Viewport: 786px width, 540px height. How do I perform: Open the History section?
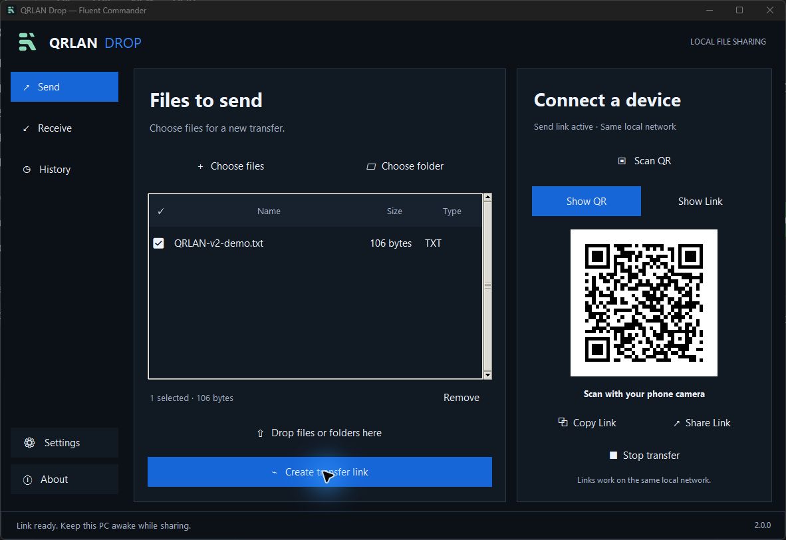click(64, 170)
